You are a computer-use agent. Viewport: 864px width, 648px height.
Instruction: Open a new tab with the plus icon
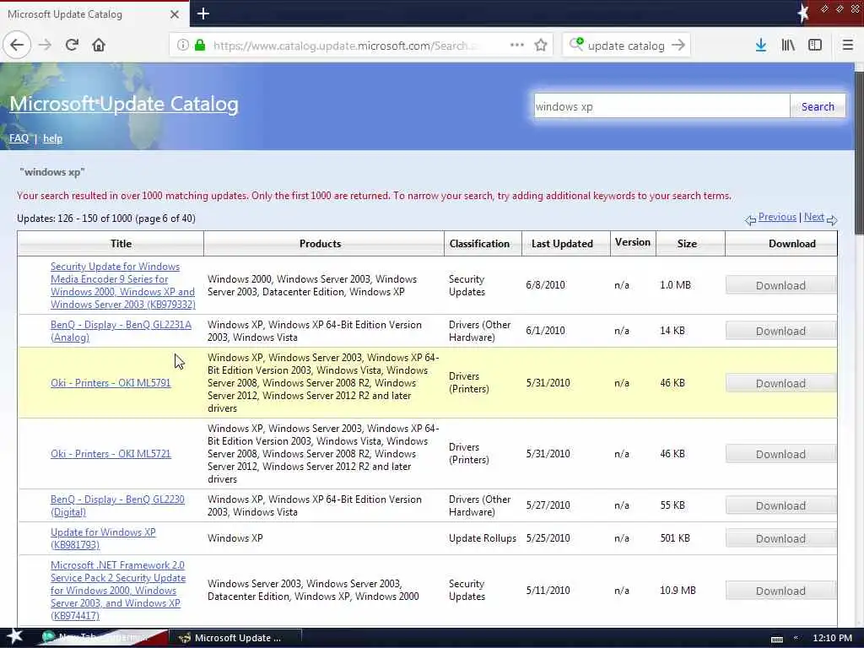click(x=202, y=13)
